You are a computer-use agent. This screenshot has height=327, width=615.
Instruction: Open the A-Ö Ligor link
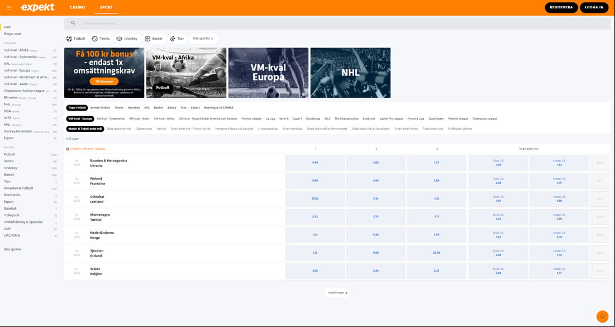72,139
